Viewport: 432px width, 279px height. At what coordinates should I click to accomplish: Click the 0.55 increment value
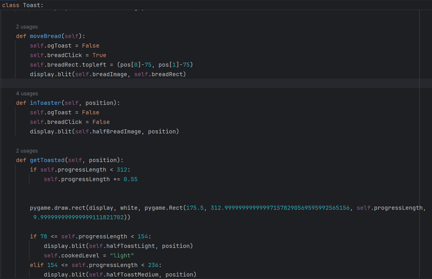130,179
